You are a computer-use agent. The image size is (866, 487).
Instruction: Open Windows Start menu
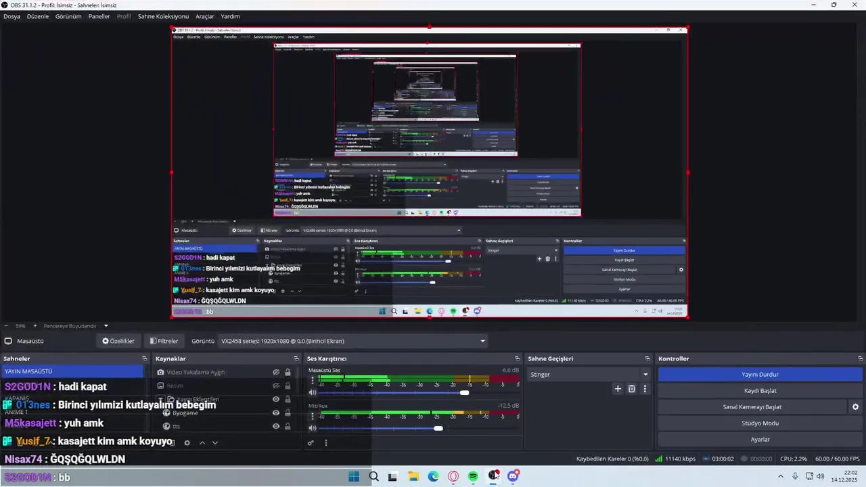tap(354, 476)
